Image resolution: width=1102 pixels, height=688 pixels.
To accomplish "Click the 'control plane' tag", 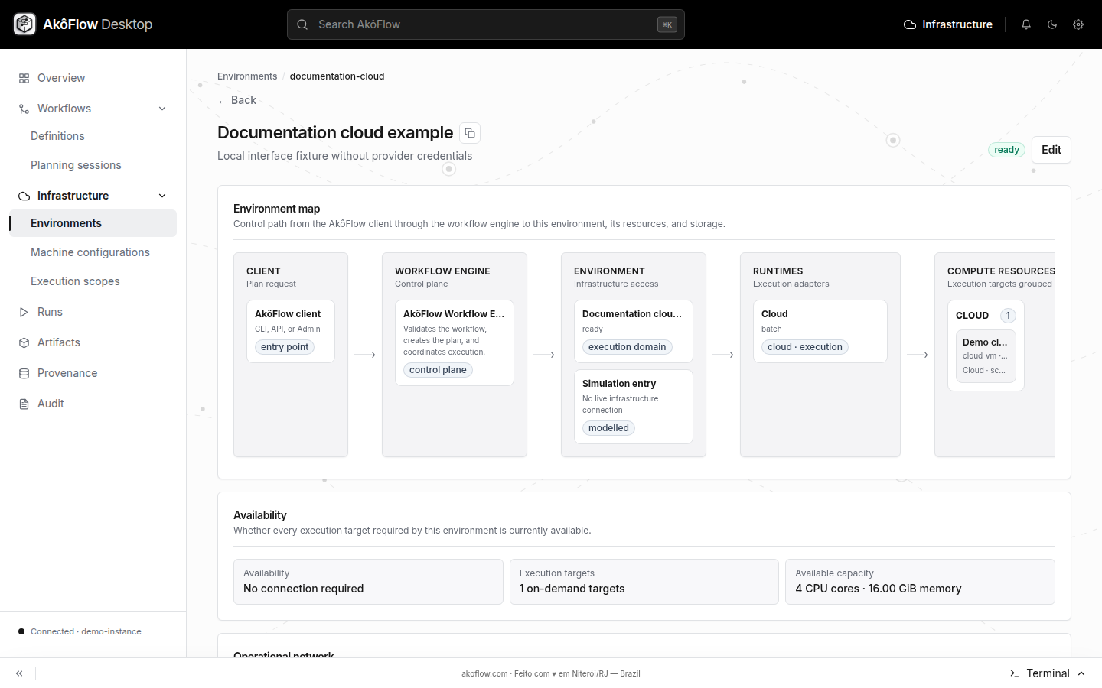I will tap(438, 370).
